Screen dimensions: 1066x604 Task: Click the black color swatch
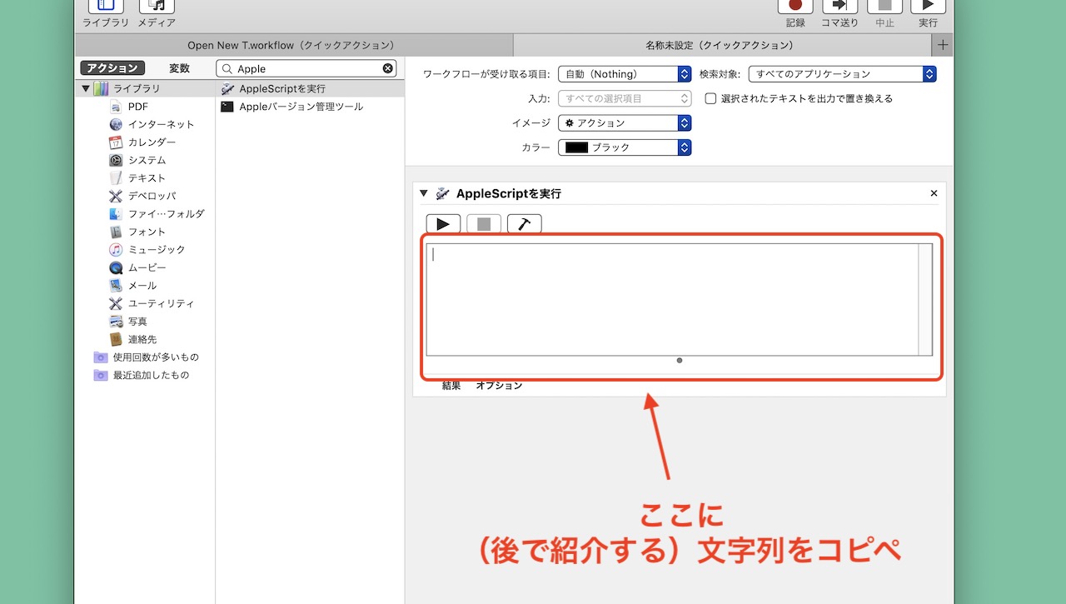click(576, 147)
